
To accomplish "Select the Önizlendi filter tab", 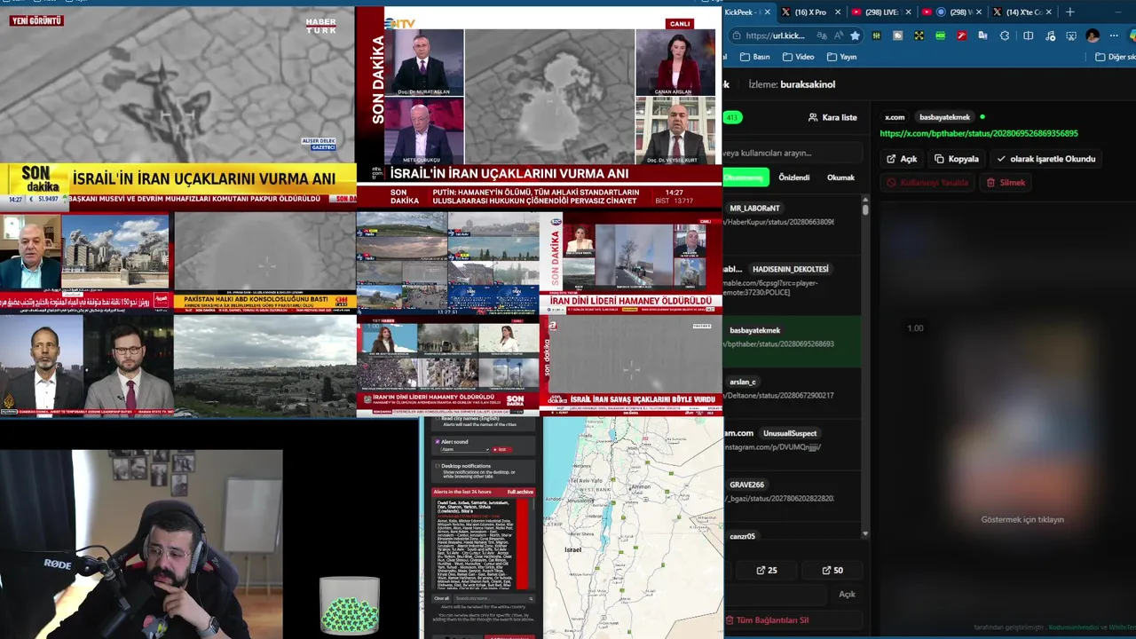I will click(793, 177).
